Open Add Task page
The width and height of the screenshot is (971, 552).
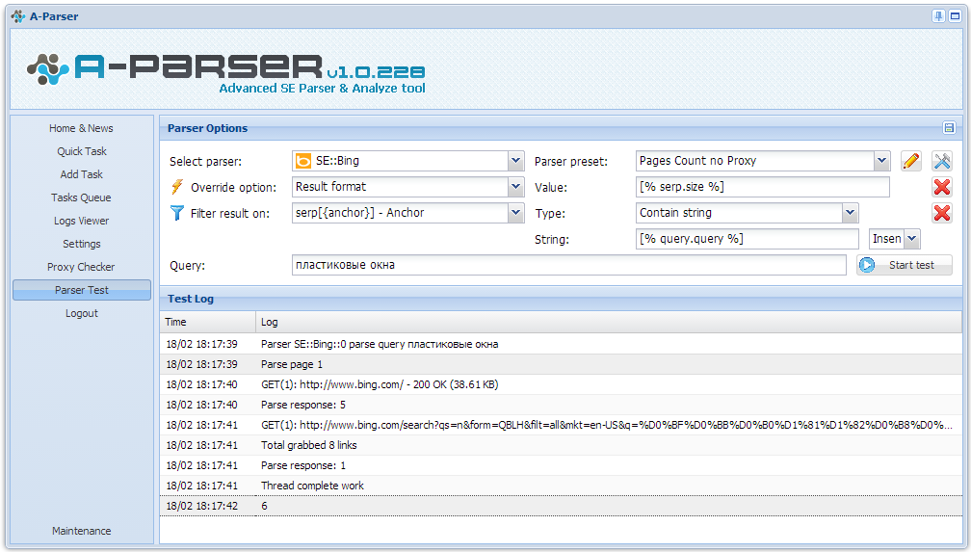(x=81, y=174)
